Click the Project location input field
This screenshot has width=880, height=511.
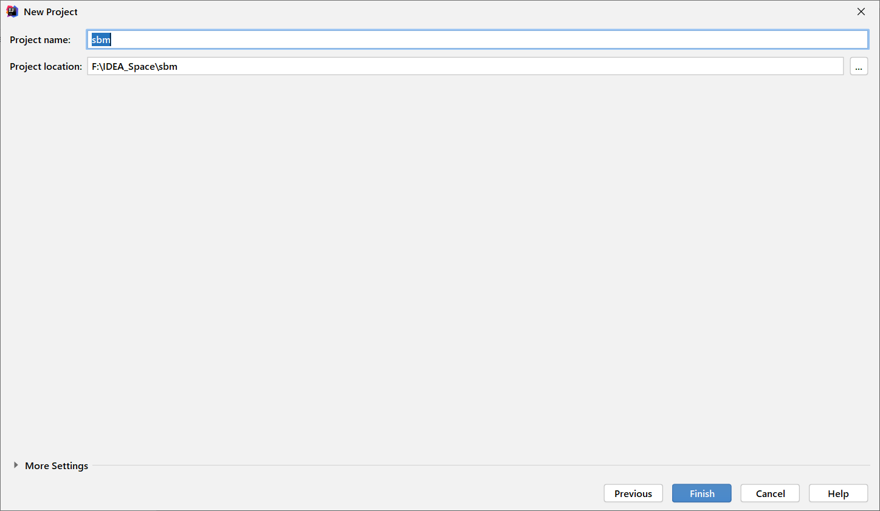pyautogui.click(x=466, y=66)
